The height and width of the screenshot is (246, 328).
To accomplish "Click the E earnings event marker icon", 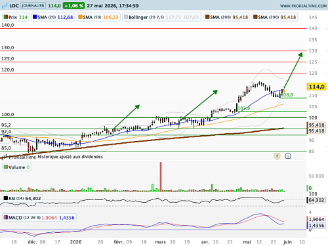I will (x=277, y=156).
